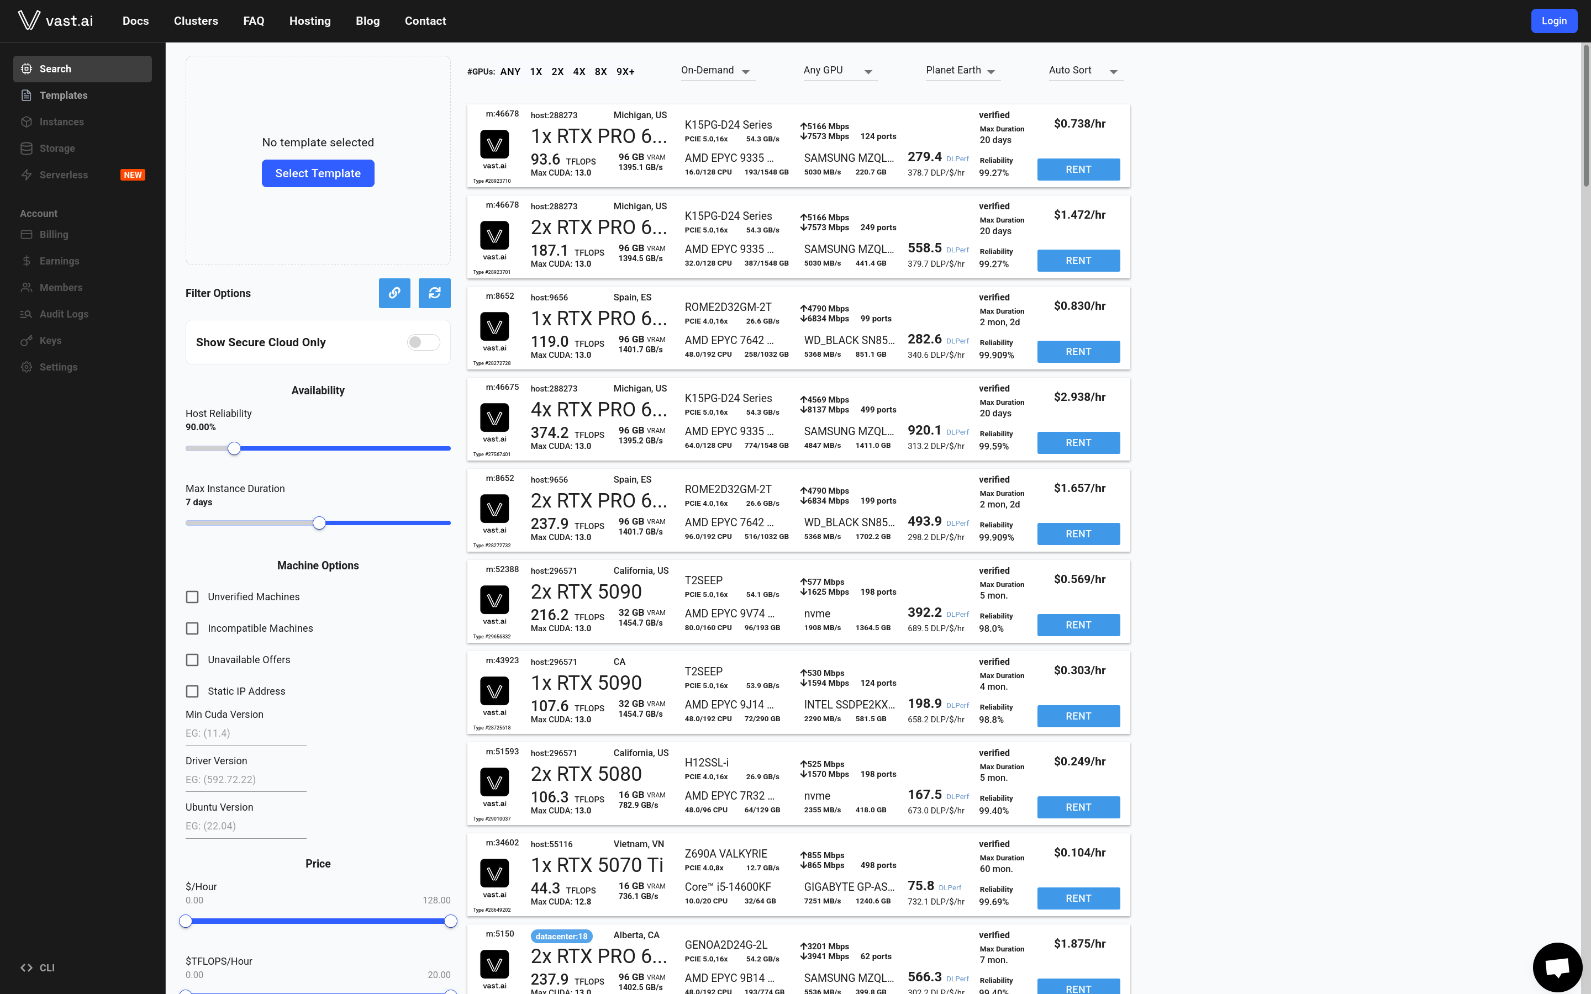Click the Host Reliability slider handle

(234, 448)
